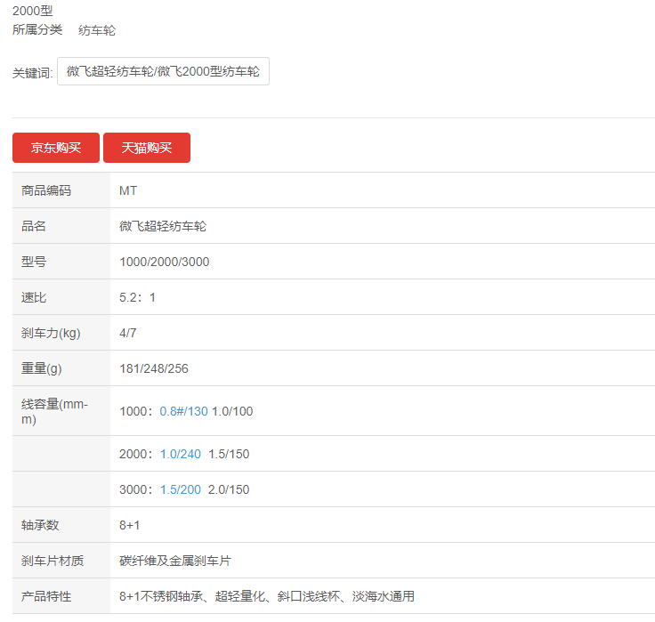Click the 轴承数 row label
The image size is (655, 622).
(40, 525)
